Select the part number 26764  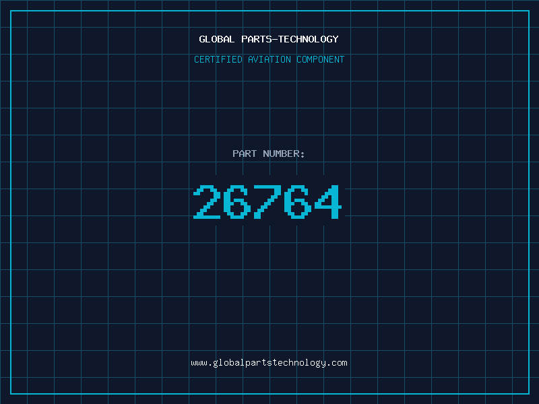tap(267, 202)
